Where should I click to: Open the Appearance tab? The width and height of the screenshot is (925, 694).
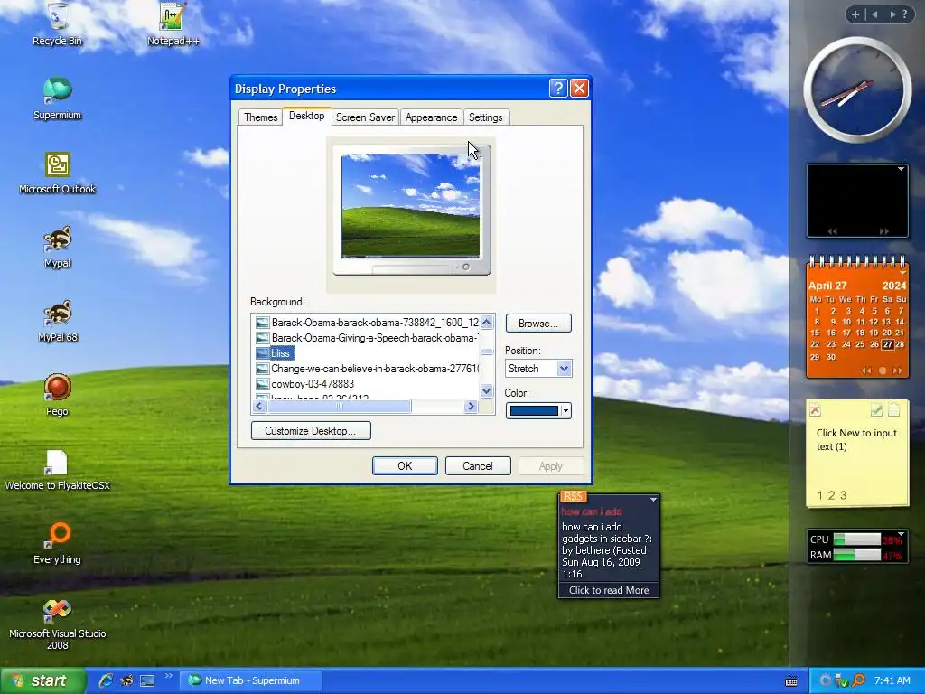pyautogui.click(x=431, y=117)
